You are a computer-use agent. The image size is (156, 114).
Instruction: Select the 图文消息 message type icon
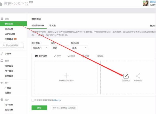[x=37, y=56]
